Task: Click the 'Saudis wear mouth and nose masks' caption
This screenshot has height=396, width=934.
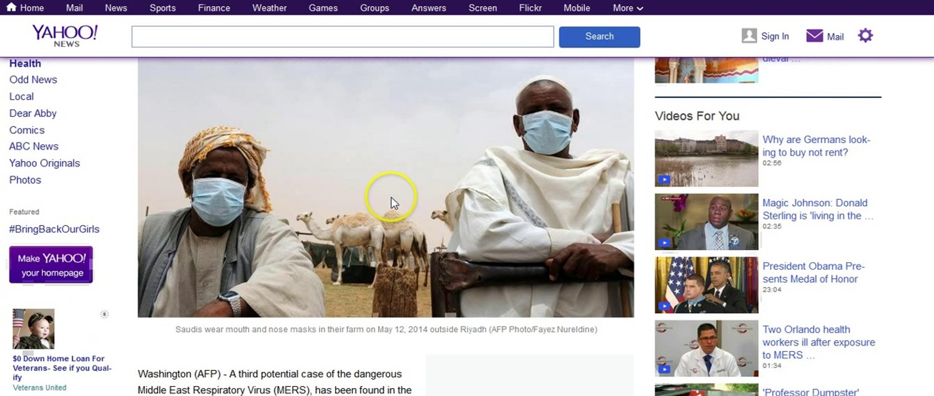Action: [x=386, y=329]
